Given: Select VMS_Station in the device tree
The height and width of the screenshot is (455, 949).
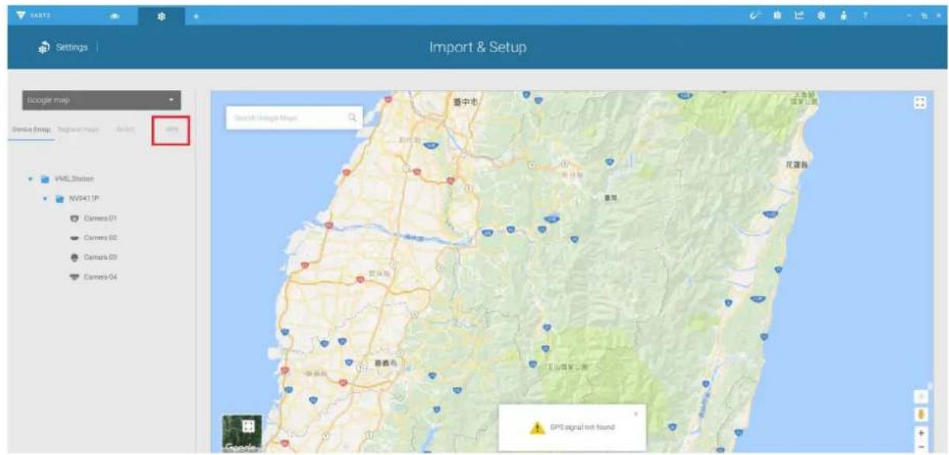Looking at the screenshot, I should tap(74, 179).
